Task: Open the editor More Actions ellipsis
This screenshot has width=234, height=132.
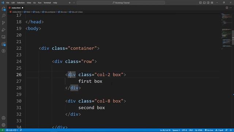Action: 231,8
